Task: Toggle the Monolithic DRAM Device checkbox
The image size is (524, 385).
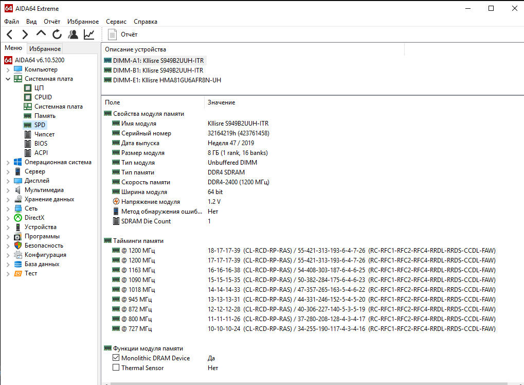Action: pyautogui.click(x=116, y=358)
